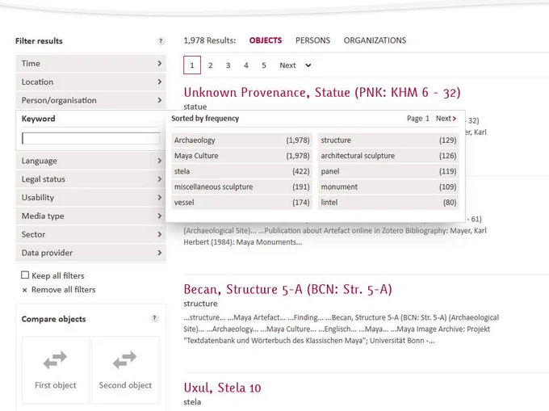Viewport: 549px width, 411px height.
Task: Filter by keyword architectural sculpture
Action: pyautogui.click(x=388, y=156)
